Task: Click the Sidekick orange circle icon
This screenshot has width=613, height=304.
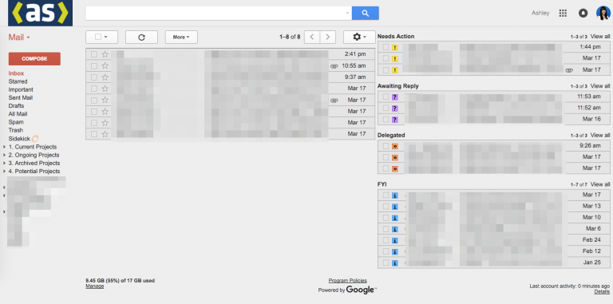Action: tap(35, 138)
